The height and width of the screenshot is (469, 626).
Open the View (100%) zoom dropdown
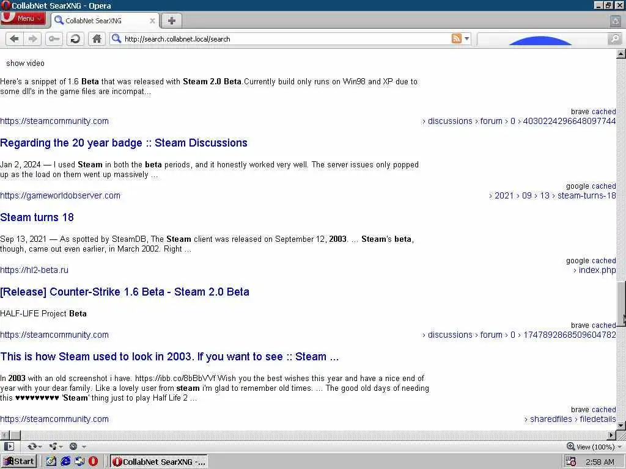(x=599, y=447)
